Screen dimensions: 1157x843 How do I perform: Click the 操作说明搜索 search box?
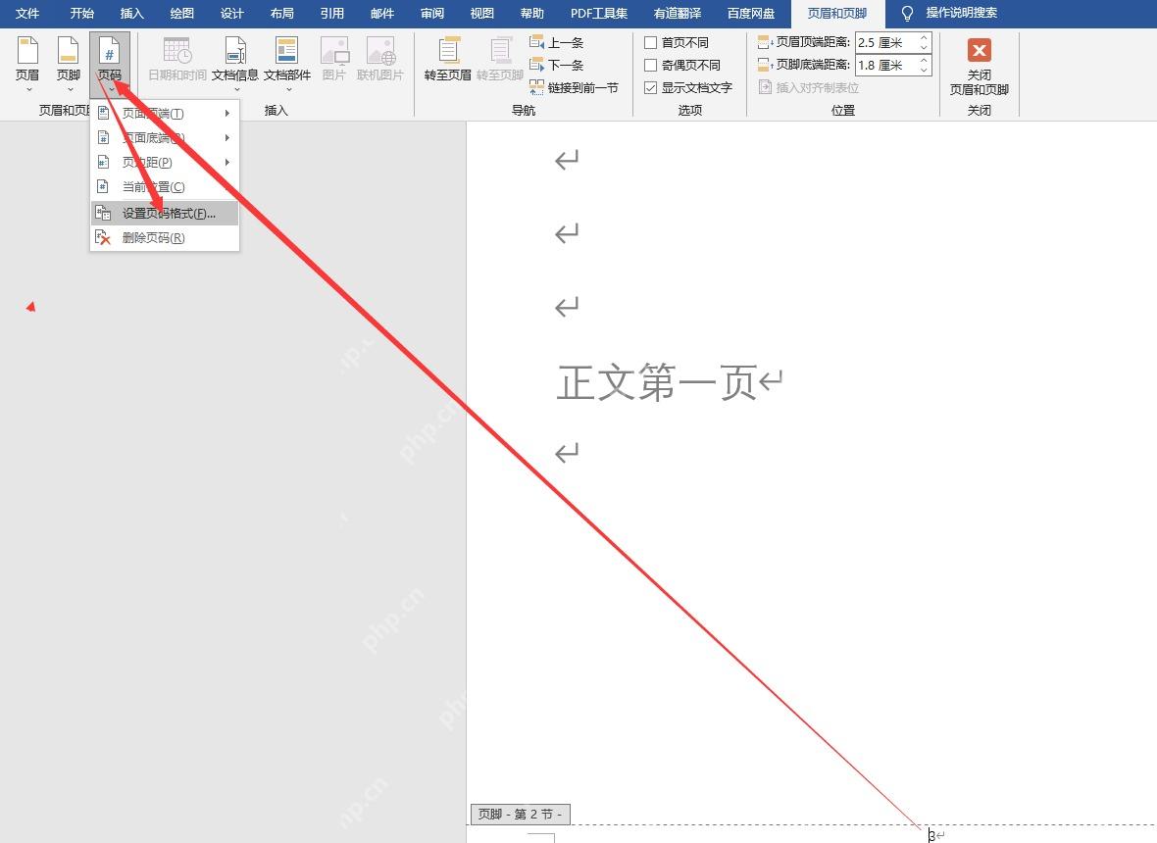(962, 14)
